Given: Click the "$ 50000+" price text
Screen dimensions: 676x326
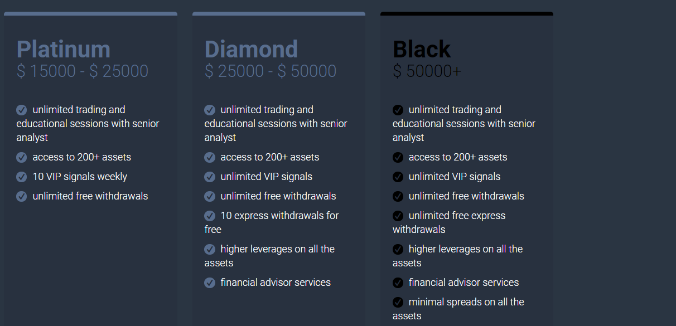Looking at the screenshot, I should pyautogui.click(x=427, y=71).
